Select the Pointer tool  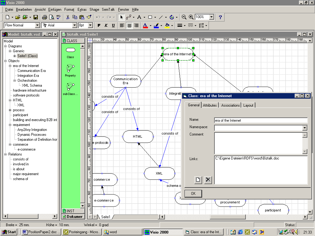click(122, 17)
